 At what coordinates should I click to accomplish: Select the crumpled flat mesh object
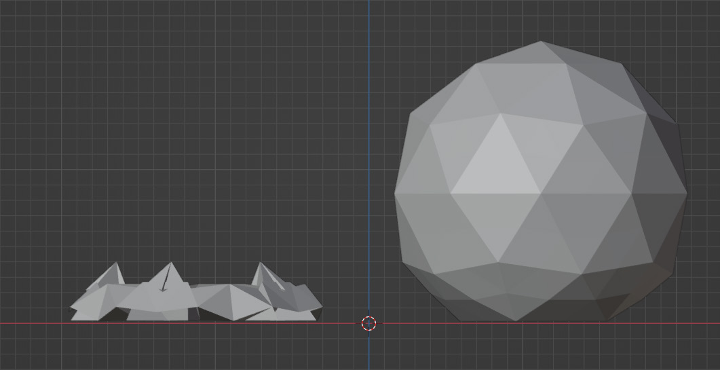[x=196, y=291]
